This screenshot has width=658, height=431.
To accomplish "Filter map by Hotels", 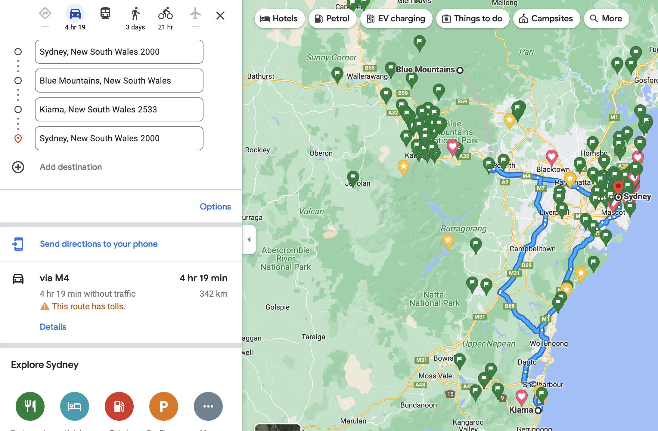I will coord(279,19).
